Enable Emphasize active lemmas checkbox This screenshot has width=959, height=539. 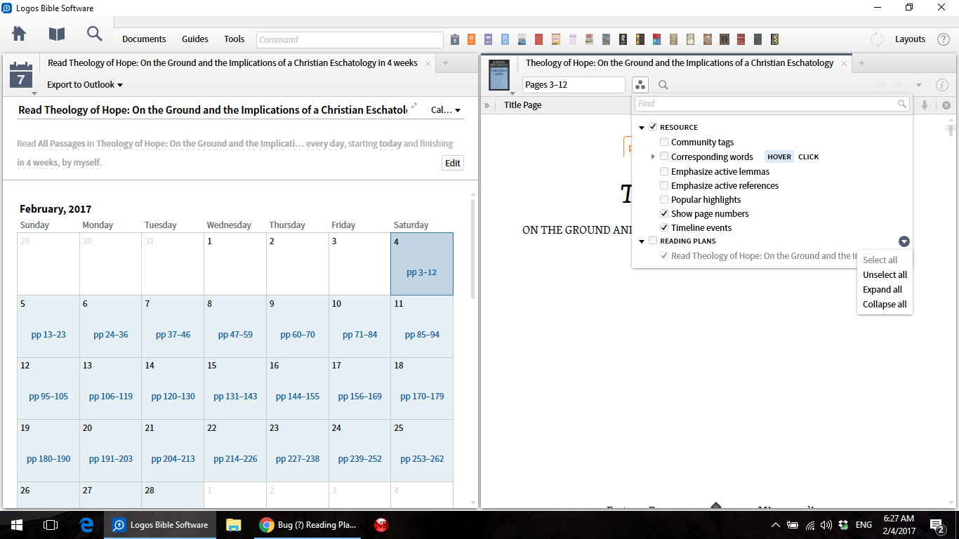(664, 171)
